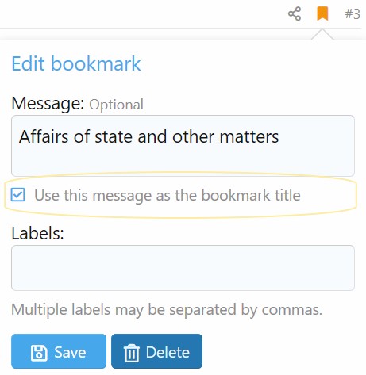Click the "Use this message as the bookmark title" label
This screenshot has height=375, width=366.
tap(168, 195)
